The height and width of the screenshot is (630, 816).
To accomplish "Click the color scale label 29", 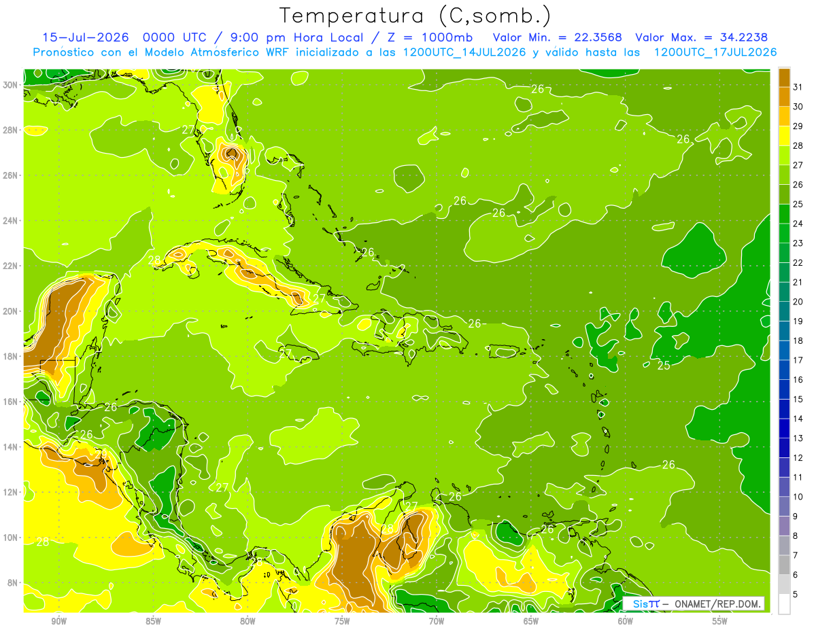I will pos(798,126).
